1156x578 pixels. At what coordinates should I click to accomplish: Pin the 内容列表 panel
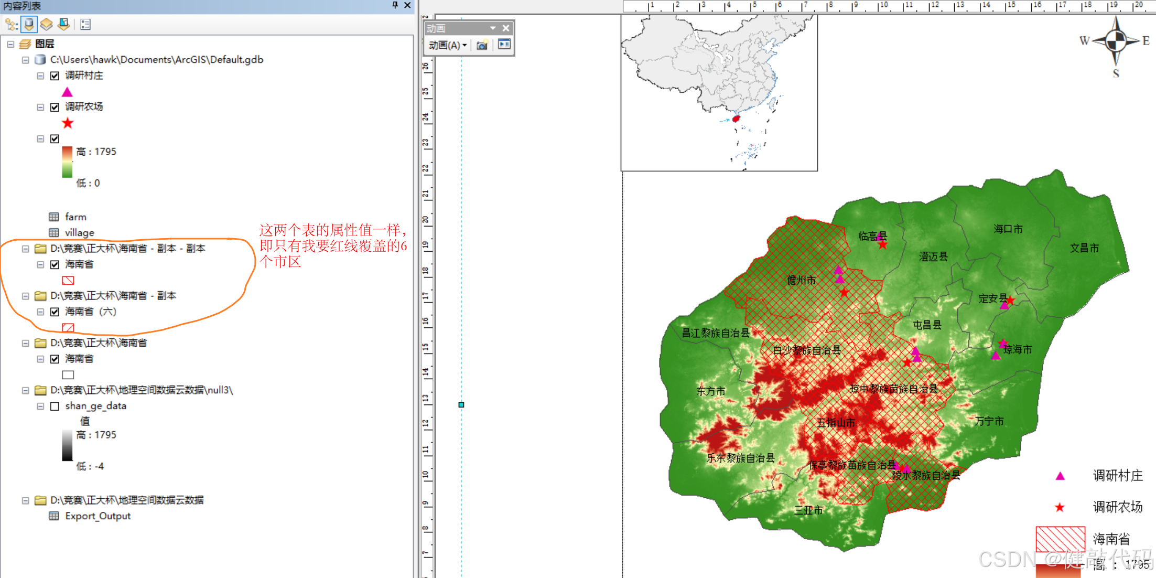[x=395, y=5]
